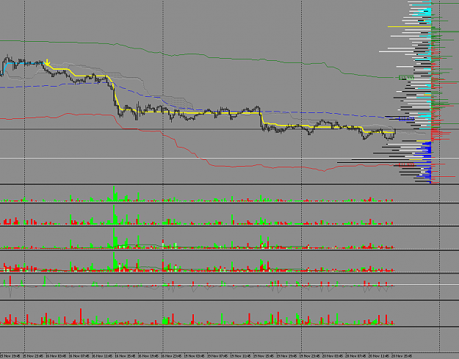The image size is (459, 359).
Task: Click the yellow down-arrow sell signal marker
Action: [x=47, y=62]
